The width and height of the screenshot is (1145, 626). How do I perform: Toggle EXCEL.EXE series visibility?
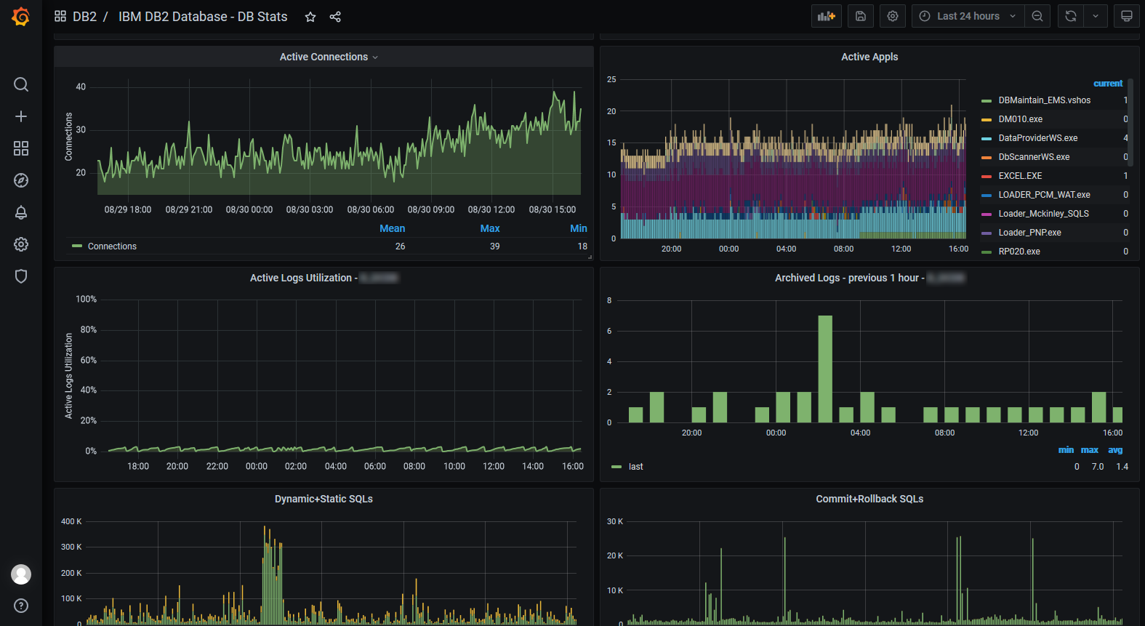[x=1020, y=176]
